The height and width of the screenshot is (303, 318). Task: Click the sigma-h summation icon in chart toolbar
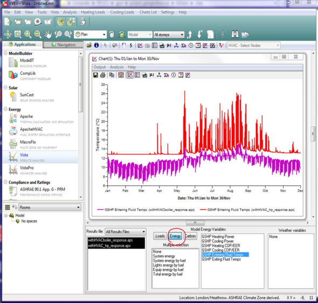(x=167, y=75)
